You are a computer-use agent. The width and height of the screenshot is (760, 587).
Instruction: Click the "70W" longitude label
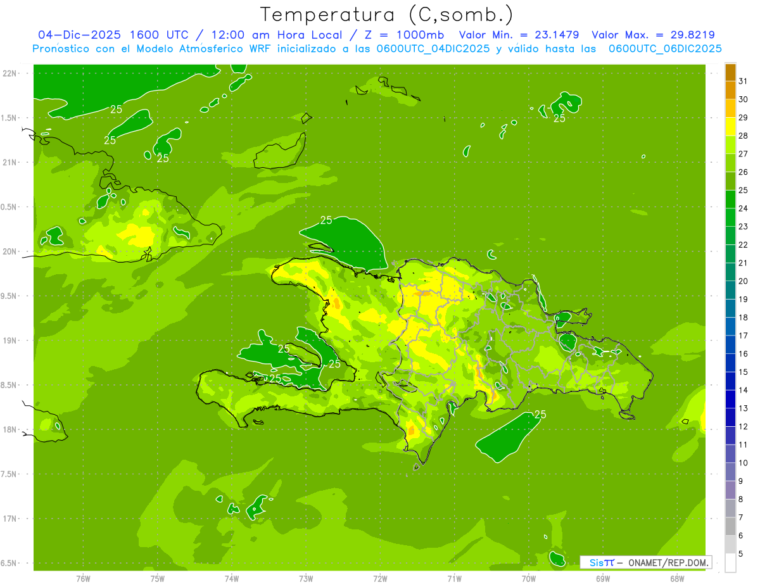click(x=529, y=579)
